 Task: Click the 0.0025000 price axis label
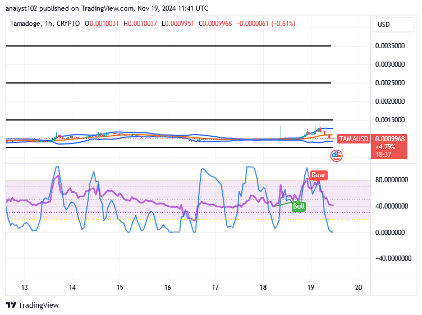point(390,83)
